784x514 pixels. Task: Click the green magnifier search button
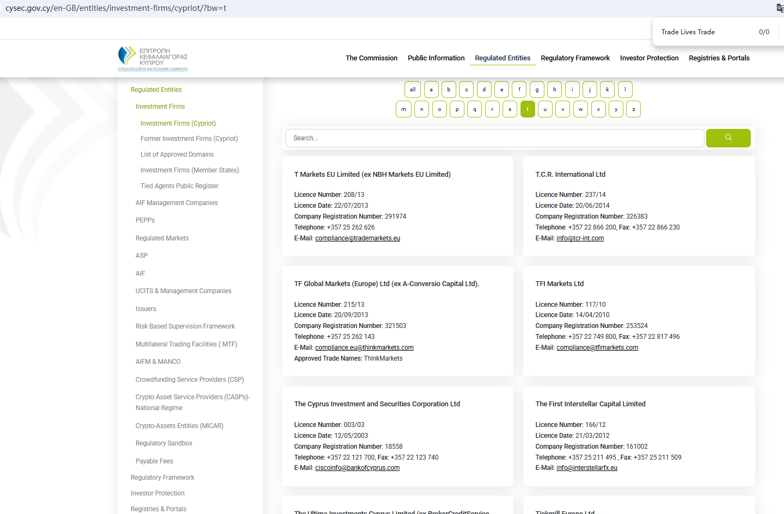tap(728, 138)
